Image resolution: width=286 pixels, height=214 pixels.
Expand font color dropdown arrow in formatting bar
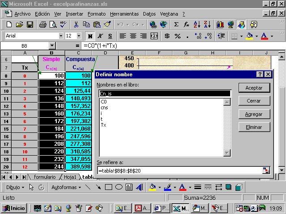(x=272, y=36)
